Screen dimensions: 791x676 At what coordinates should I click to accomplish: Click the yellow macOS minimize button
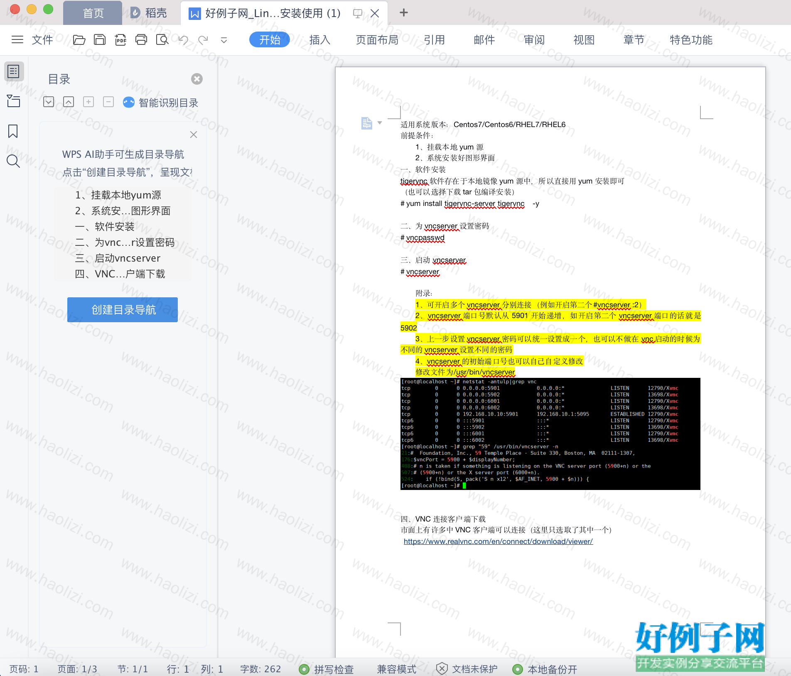[32, 9]
